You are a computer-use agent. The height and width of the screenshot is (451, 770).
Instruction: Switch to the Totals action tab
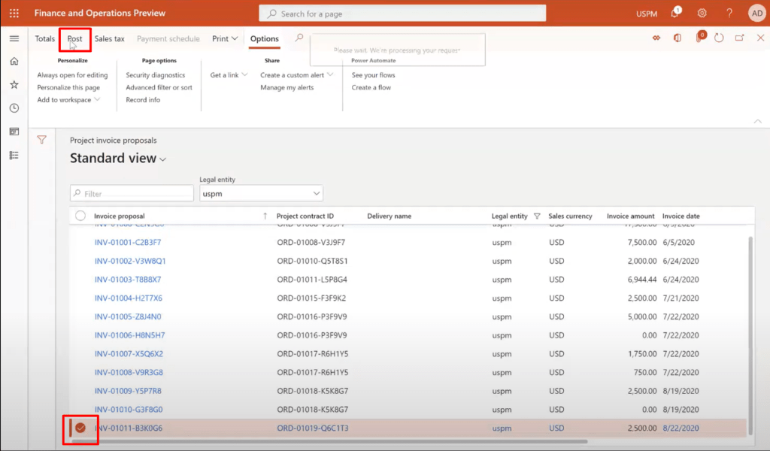[x=44, y=38]
